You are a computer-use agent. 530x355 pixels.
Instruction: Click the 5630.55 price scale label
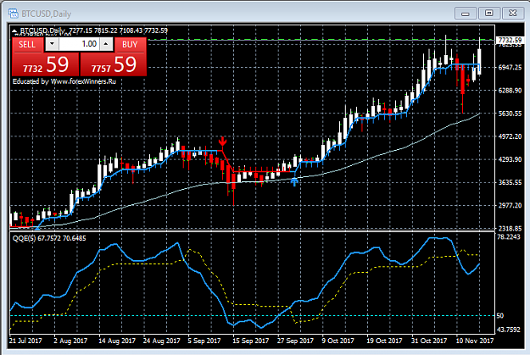click(x=510, y=114)
